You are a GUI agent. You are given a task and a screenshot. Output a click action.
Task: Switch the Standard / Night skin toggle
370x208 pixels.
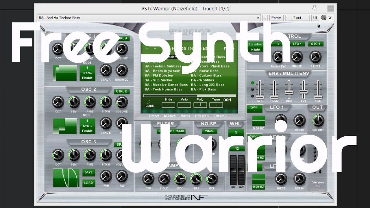pos(256,47)
